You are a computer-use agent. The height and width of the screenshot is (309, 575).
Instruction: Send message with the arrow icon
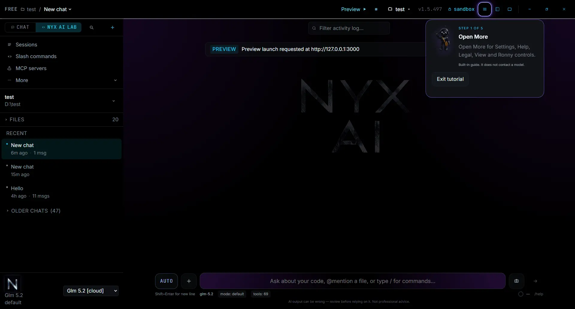pos(535,281)
